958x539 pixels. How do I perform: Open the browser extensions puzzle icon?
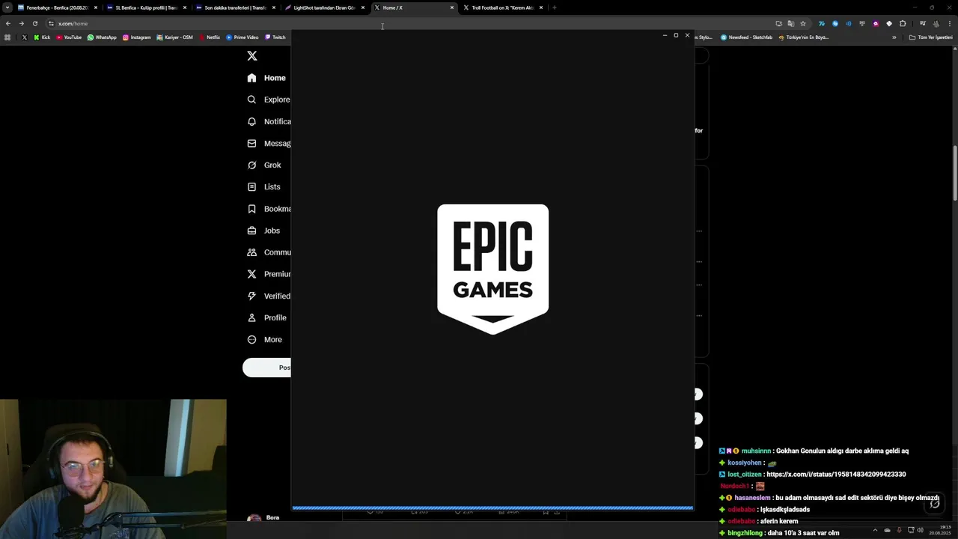pos(903,23)
